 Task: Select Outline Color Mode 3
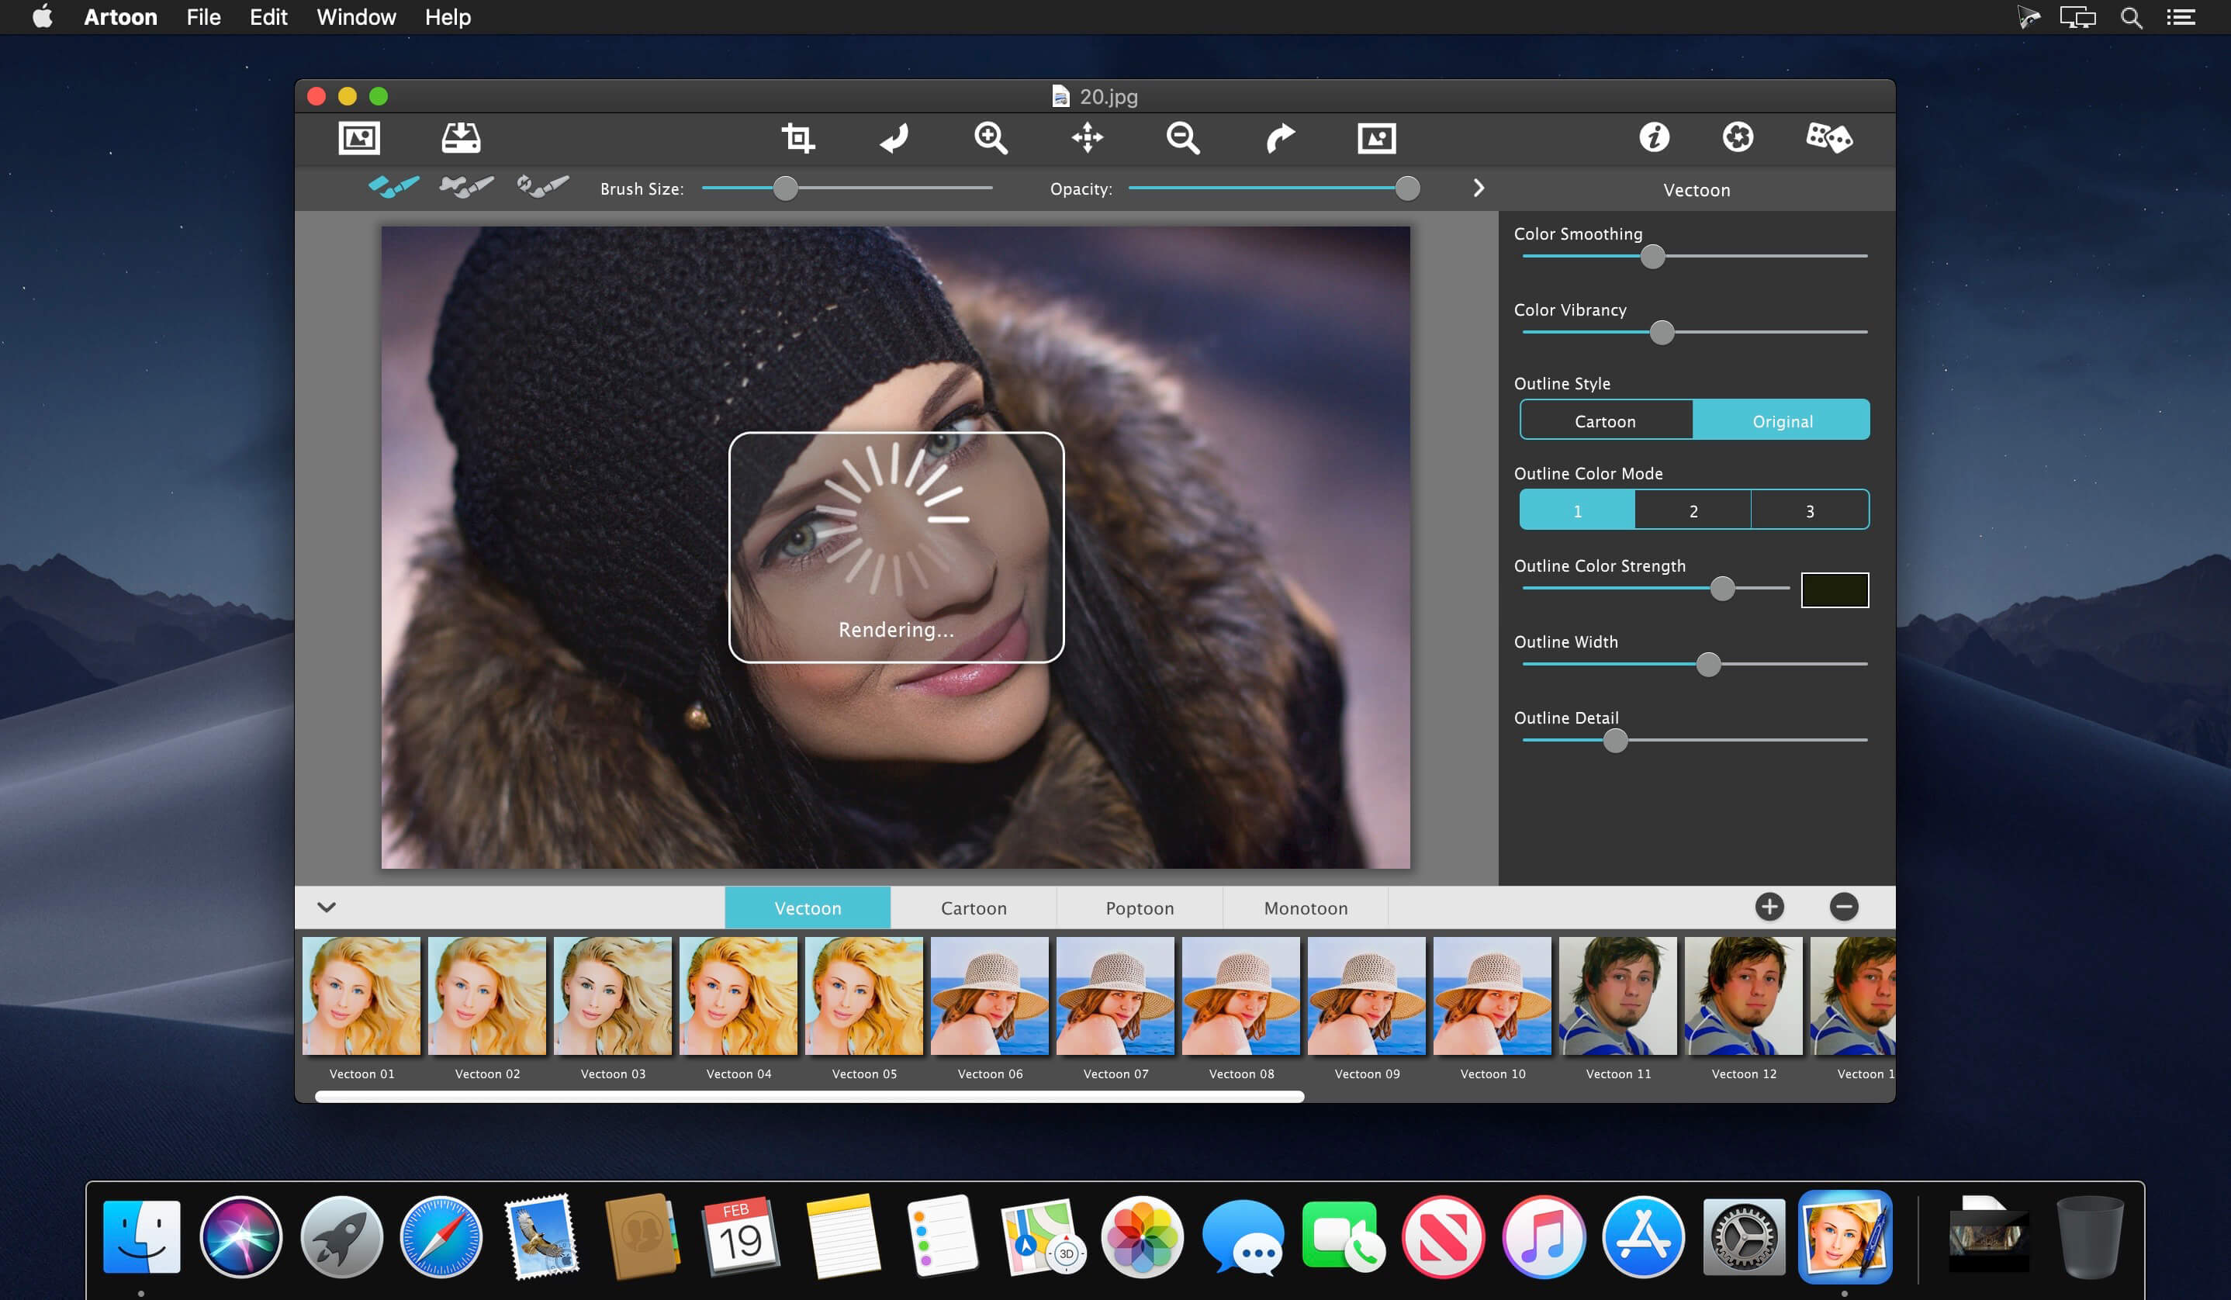1810,510
